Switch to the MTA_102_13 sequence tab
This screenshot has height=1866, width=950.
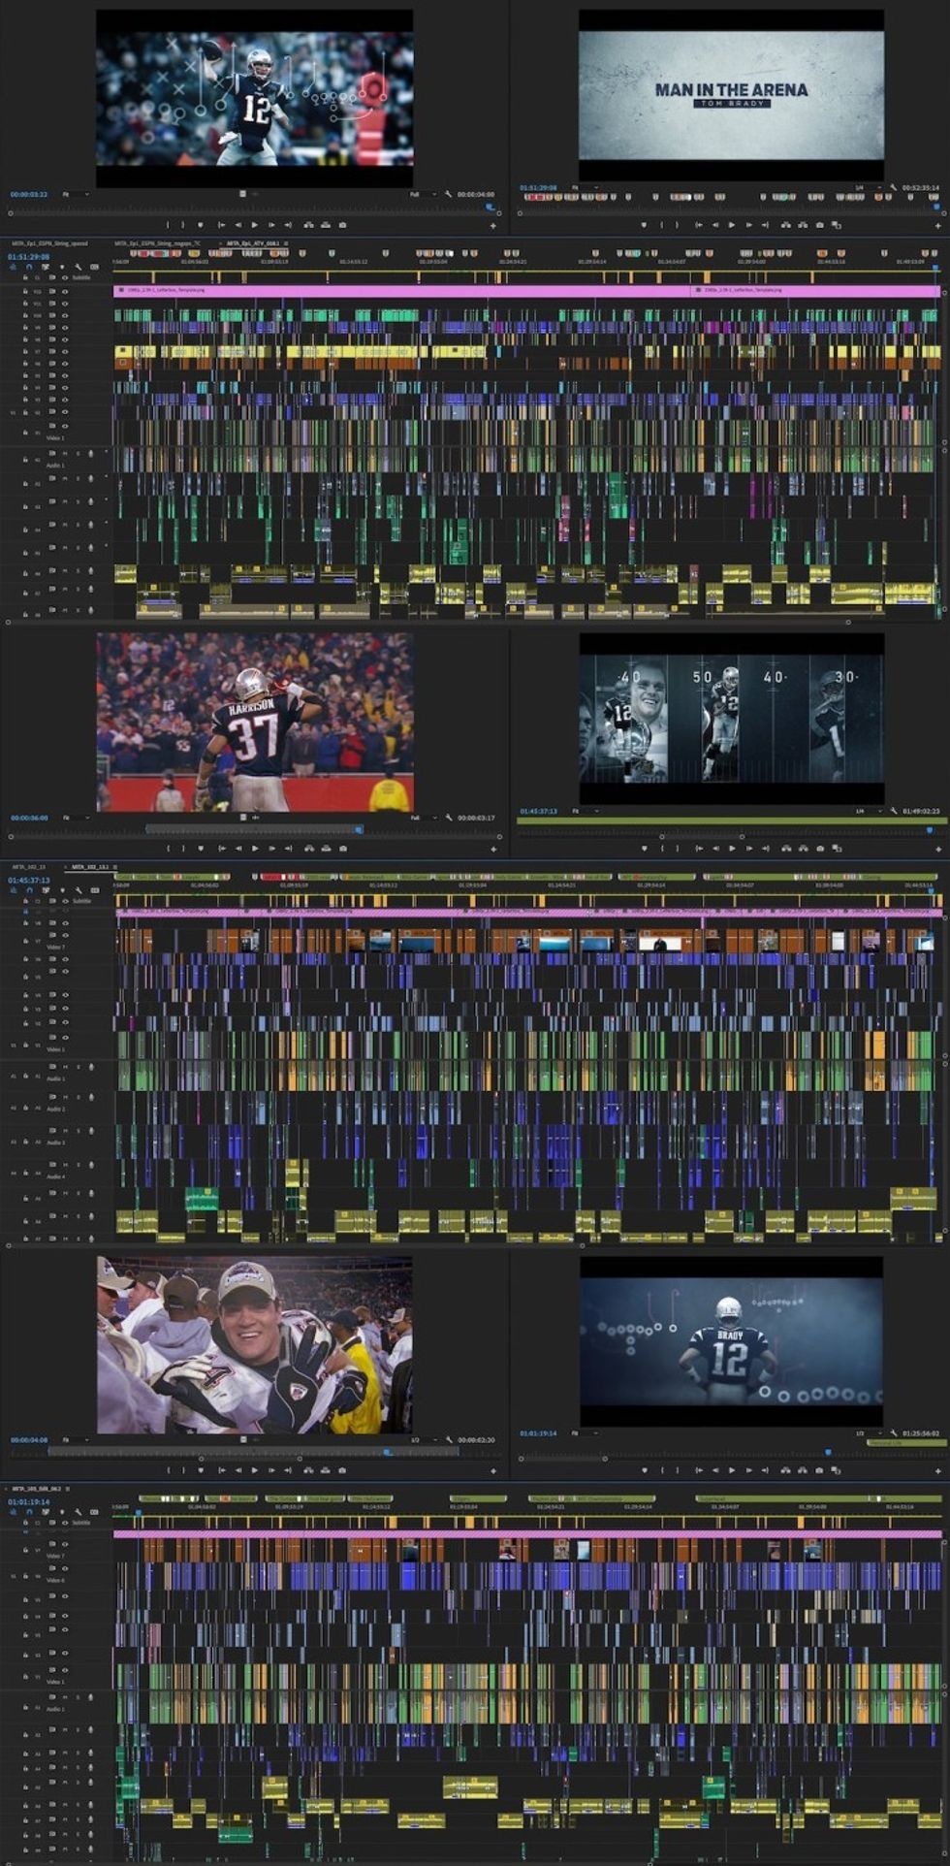[x=28, y=866]
